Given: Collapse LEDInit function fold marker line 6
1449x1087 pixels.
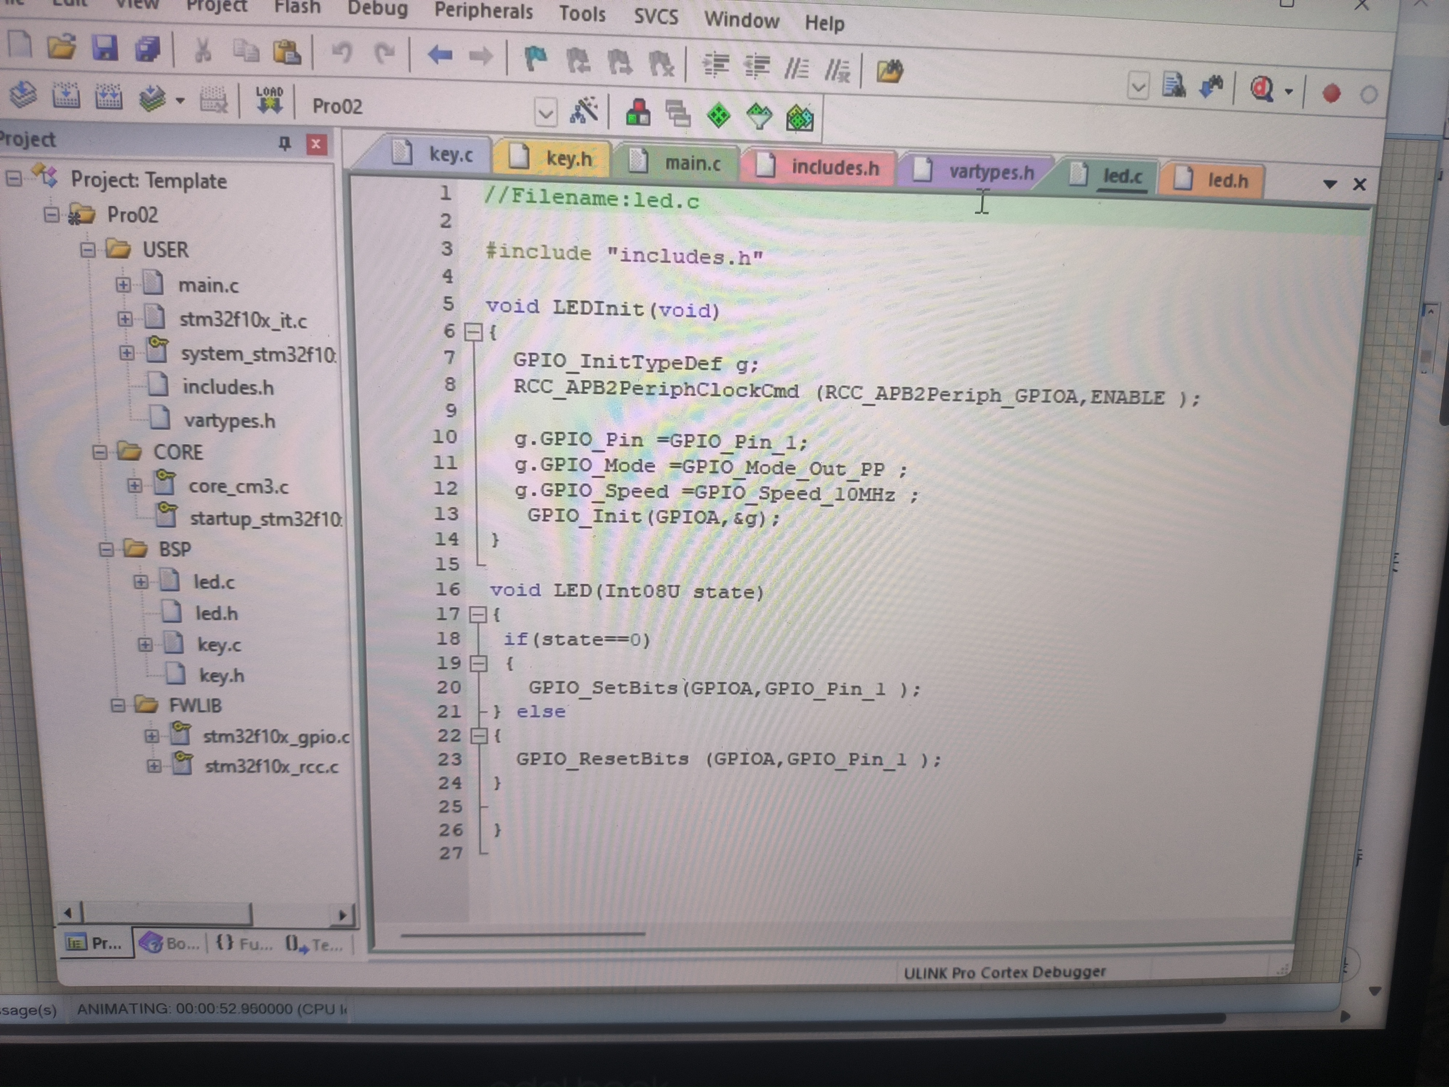Looking at the screenshot, I should click(473, 332).
